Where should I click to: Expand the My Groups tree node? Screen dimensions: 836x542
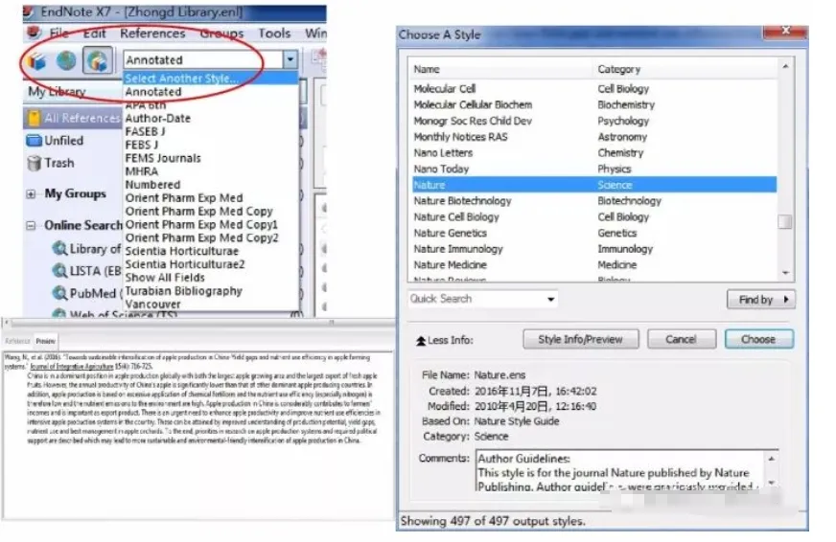[x=32, y=194]
